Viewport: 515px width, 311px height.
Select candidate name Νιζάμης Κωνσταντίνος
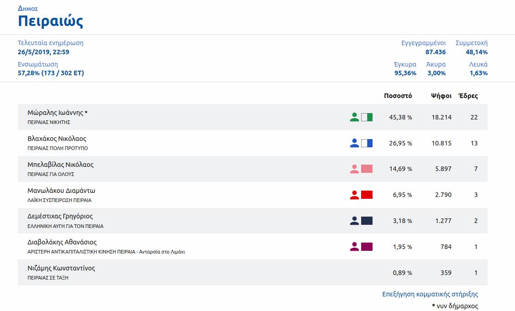tap(61, 268)
